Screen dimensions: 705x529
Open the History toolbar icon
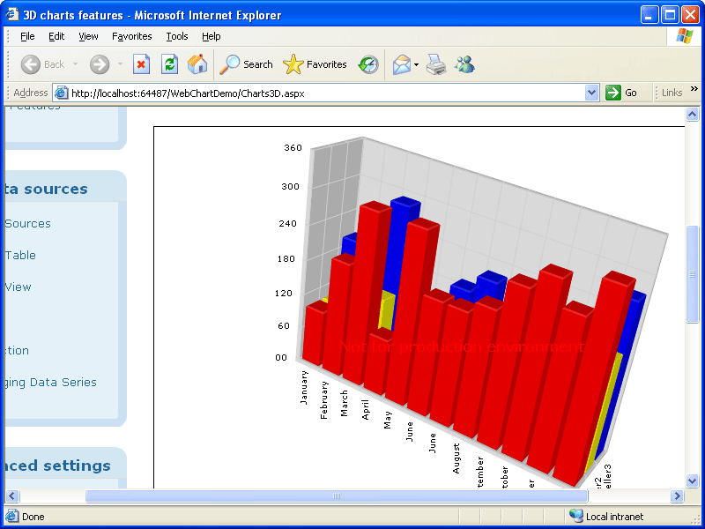coord(368,64)
